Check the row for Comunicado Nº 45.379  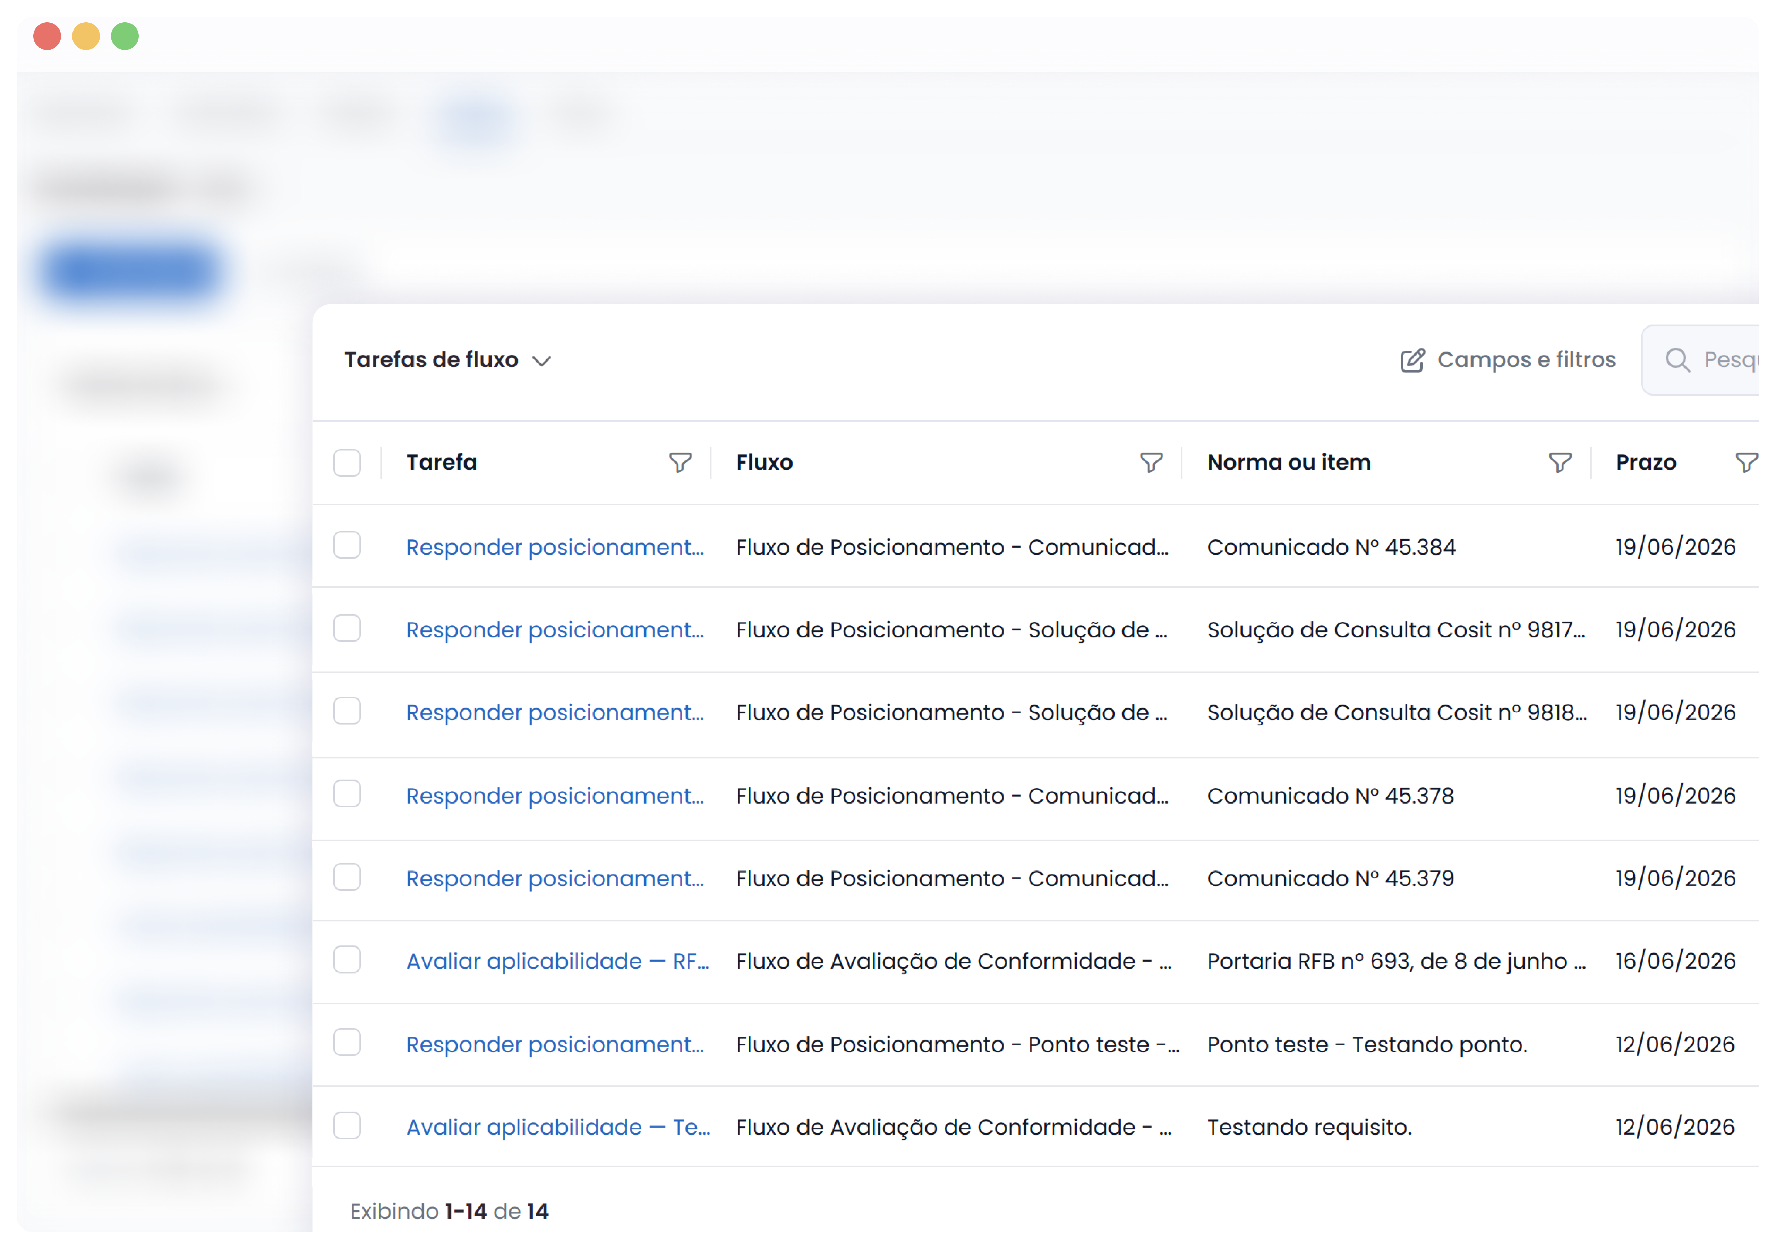(347, 877)
